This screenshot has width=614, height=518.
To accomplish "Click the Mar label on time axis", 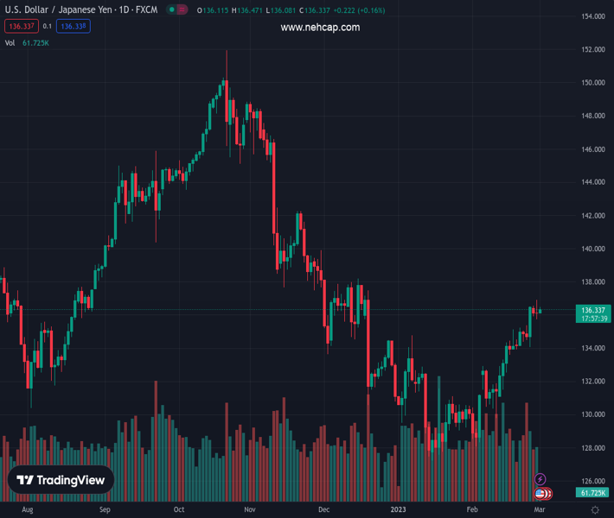I will click(x=540, y=510).
